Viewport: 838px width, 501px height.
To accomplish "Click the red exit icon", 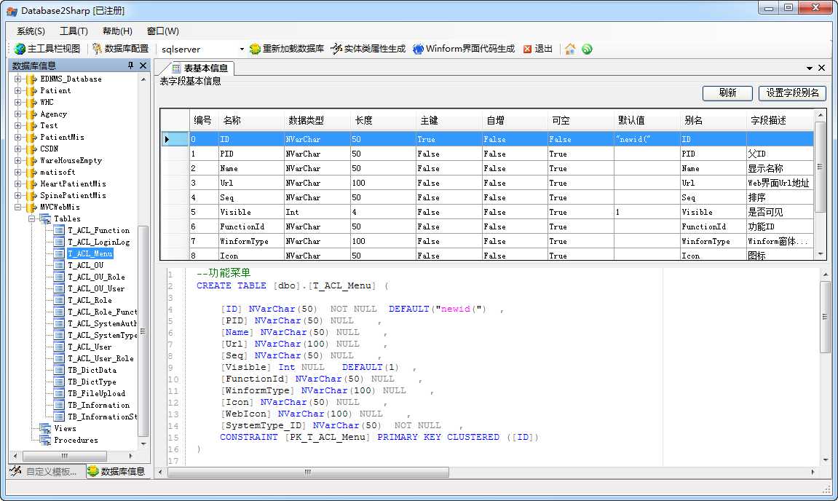I will tap(528, 49).
